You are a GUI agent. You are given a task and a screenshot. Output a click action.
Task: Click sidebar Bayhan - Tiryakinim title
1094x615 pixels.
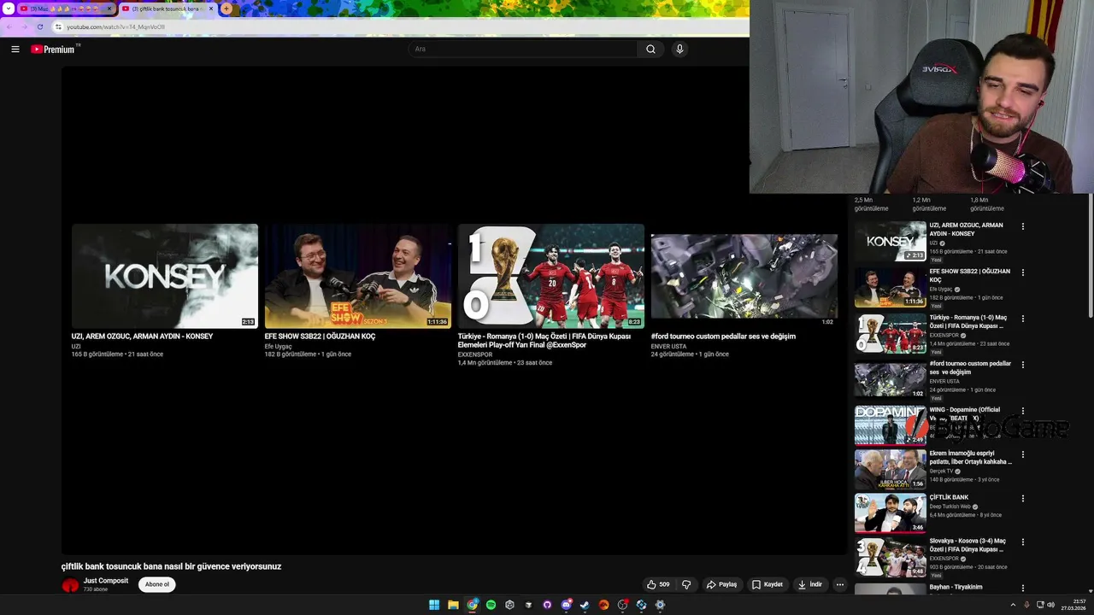(956, 587)
